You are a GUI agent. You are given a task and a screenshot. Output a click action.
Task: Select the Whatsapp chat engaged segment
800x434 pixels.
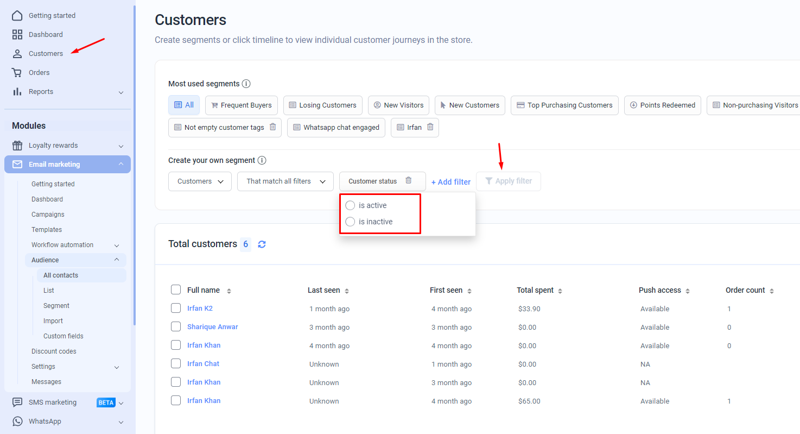tap(336, 128)
